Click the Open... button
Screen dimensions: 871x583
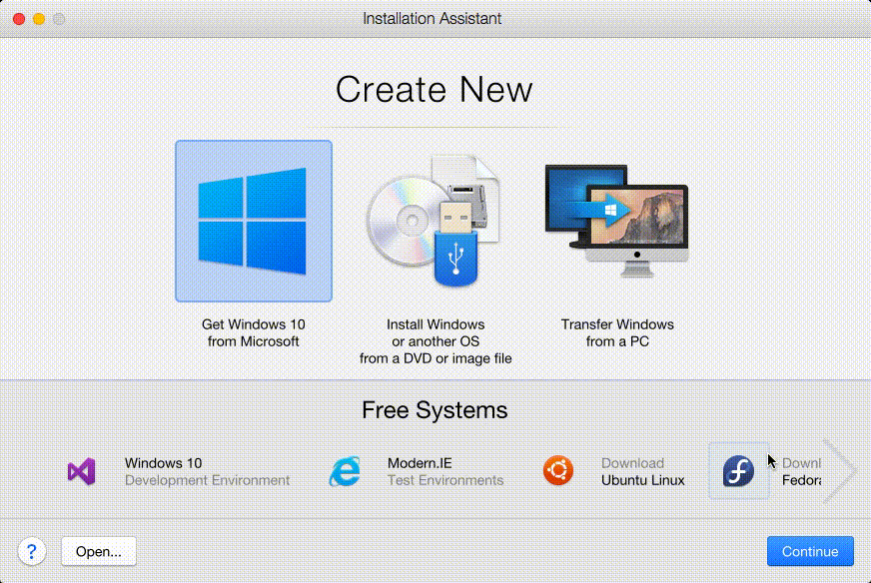[x=98, y=551]
